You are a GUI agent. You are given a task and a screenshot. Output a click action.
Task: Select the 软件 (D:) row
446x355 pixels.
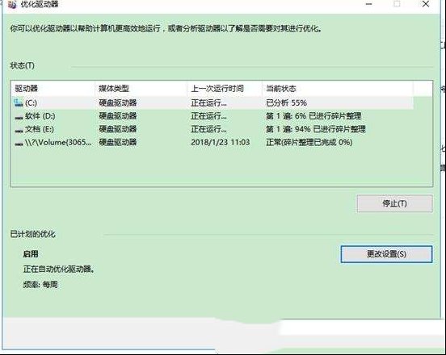coord(212,116)
